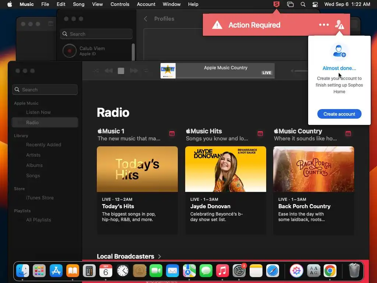Open Clock from the Dock
This screenshot has width=377, height=283.
[123, 271]
